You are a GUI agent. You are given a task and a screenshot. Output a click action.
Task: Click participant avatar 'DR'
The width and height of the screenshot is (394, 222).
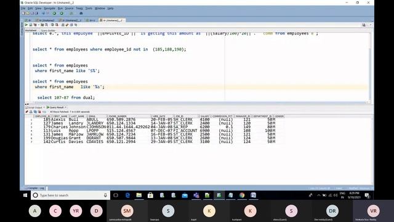pyautogui.click(x=332, y=211)
